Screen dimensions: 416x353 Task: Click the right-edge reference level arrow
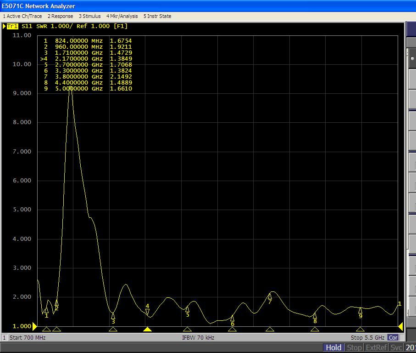tap(400, 326)
